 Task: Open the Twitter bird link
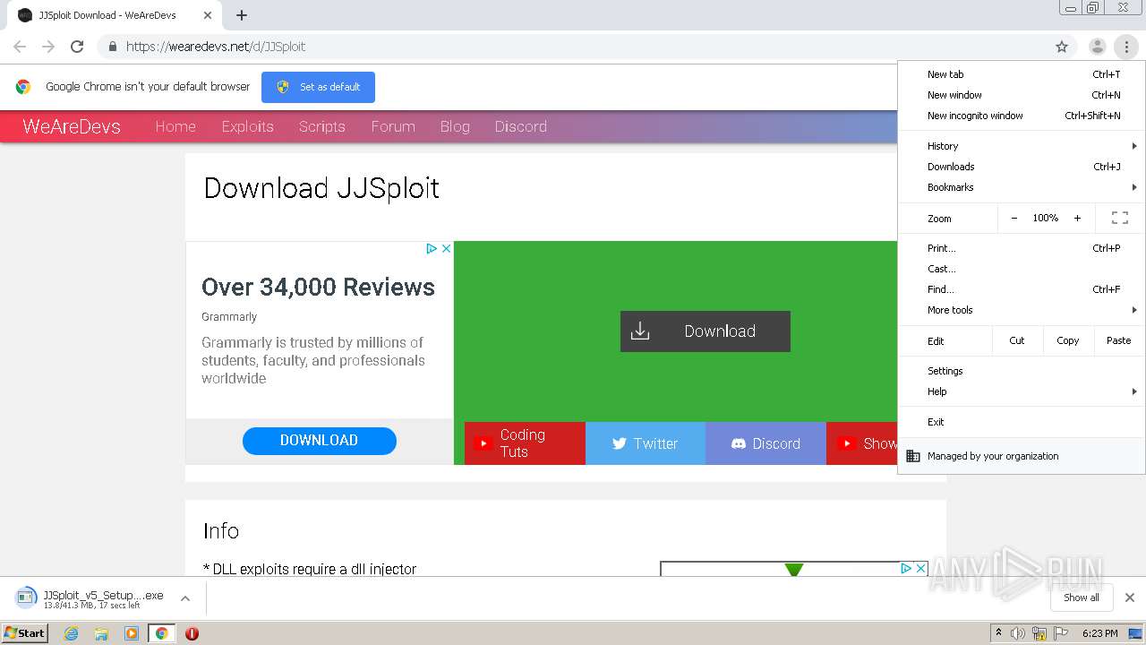pyautogui.click(x=646, y=443)
